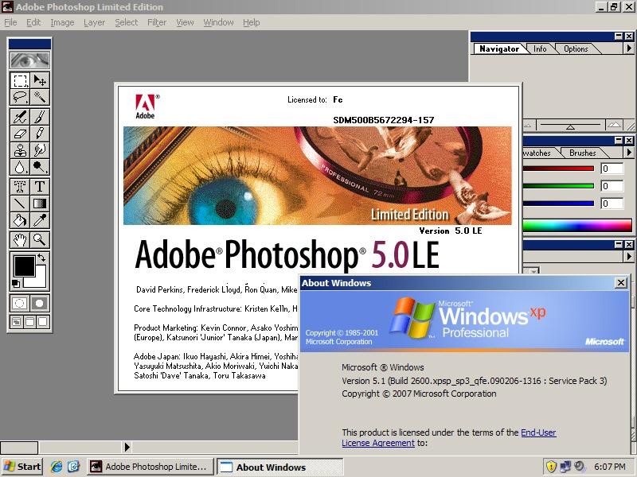Viewport: 637px width, 477px height.
Task: Open the bottom palette flyout menu arrow
Action: point(629,256)
